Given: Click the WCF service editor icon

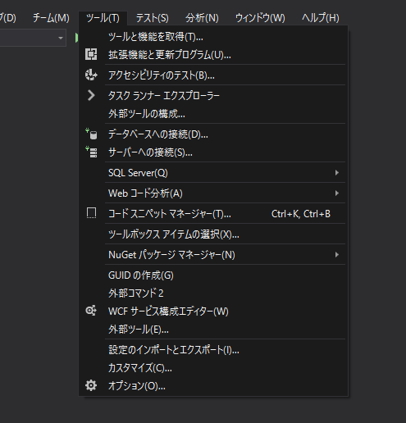Looking at the screenshot, I should tap(91, 311).
